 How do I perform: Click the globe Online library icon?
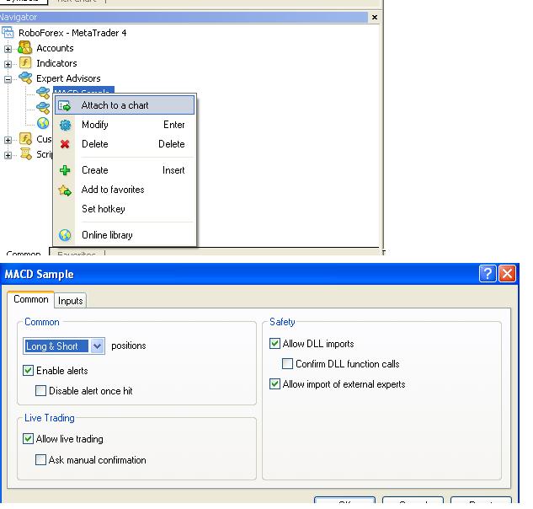coord(65,235)
